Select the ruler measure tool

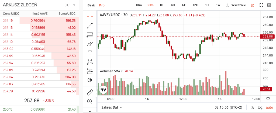[90, 92]
